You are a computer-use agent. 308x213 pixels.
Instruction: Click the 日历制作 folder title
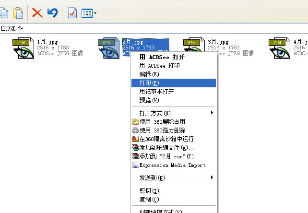pyautogui.click(x=12, y=29)
